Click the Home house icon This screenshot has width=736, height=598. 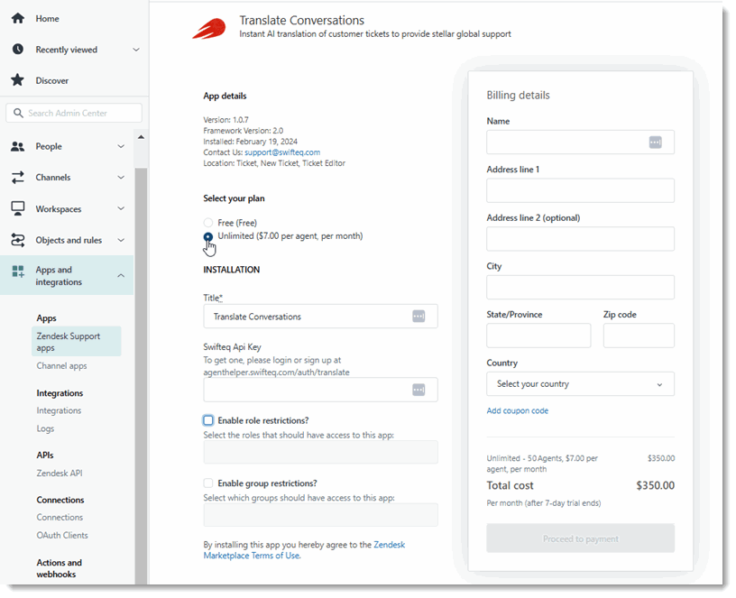(18, 18)
